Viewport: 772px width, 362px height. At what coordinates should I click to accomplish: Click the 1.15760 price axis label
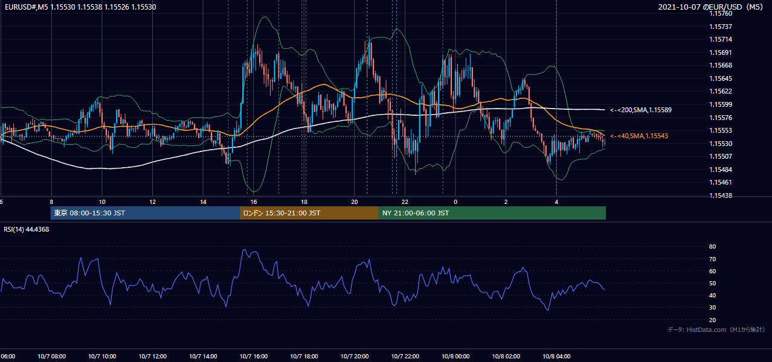tap(721, 14)
